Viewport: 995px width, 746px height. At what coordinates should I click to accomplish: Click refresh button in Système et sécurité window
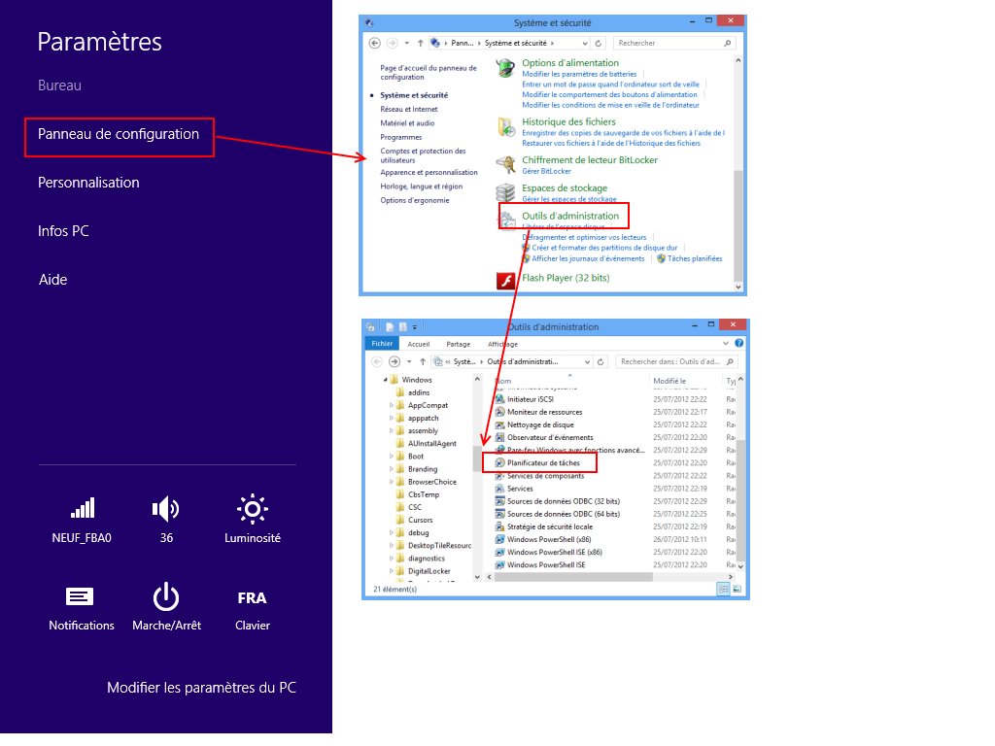click(598, 43)
